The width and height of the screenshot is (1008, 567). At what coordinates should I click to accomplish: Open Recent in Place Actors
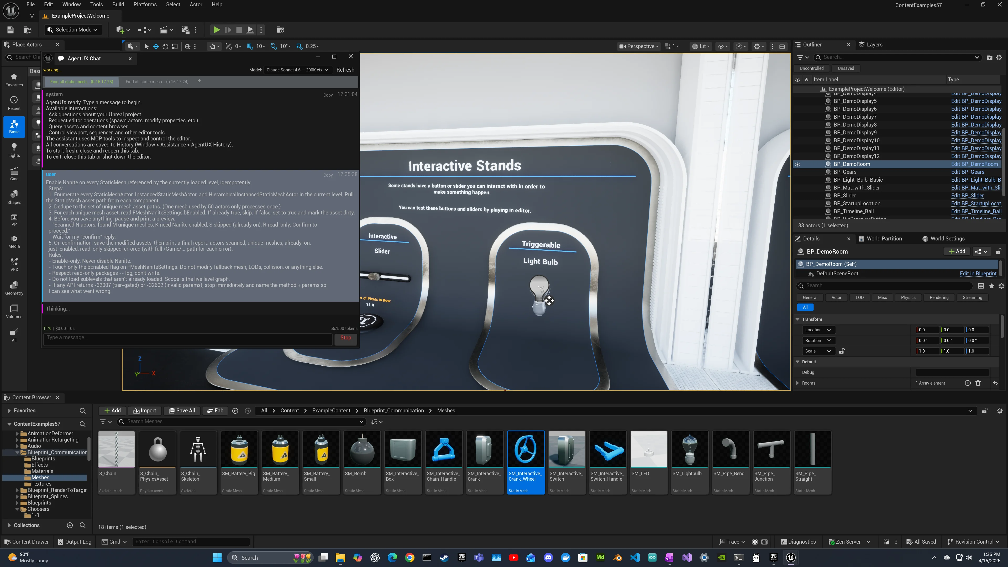point(14,103)
